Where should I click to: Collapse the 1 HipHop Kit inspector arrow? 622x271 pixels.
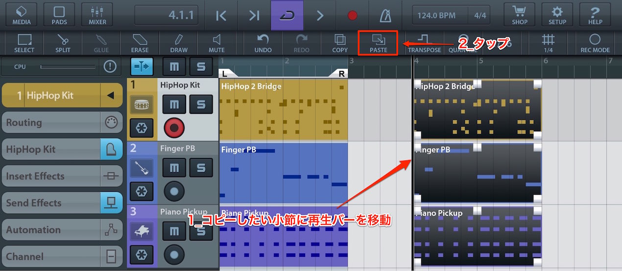[x=111, y=95]
